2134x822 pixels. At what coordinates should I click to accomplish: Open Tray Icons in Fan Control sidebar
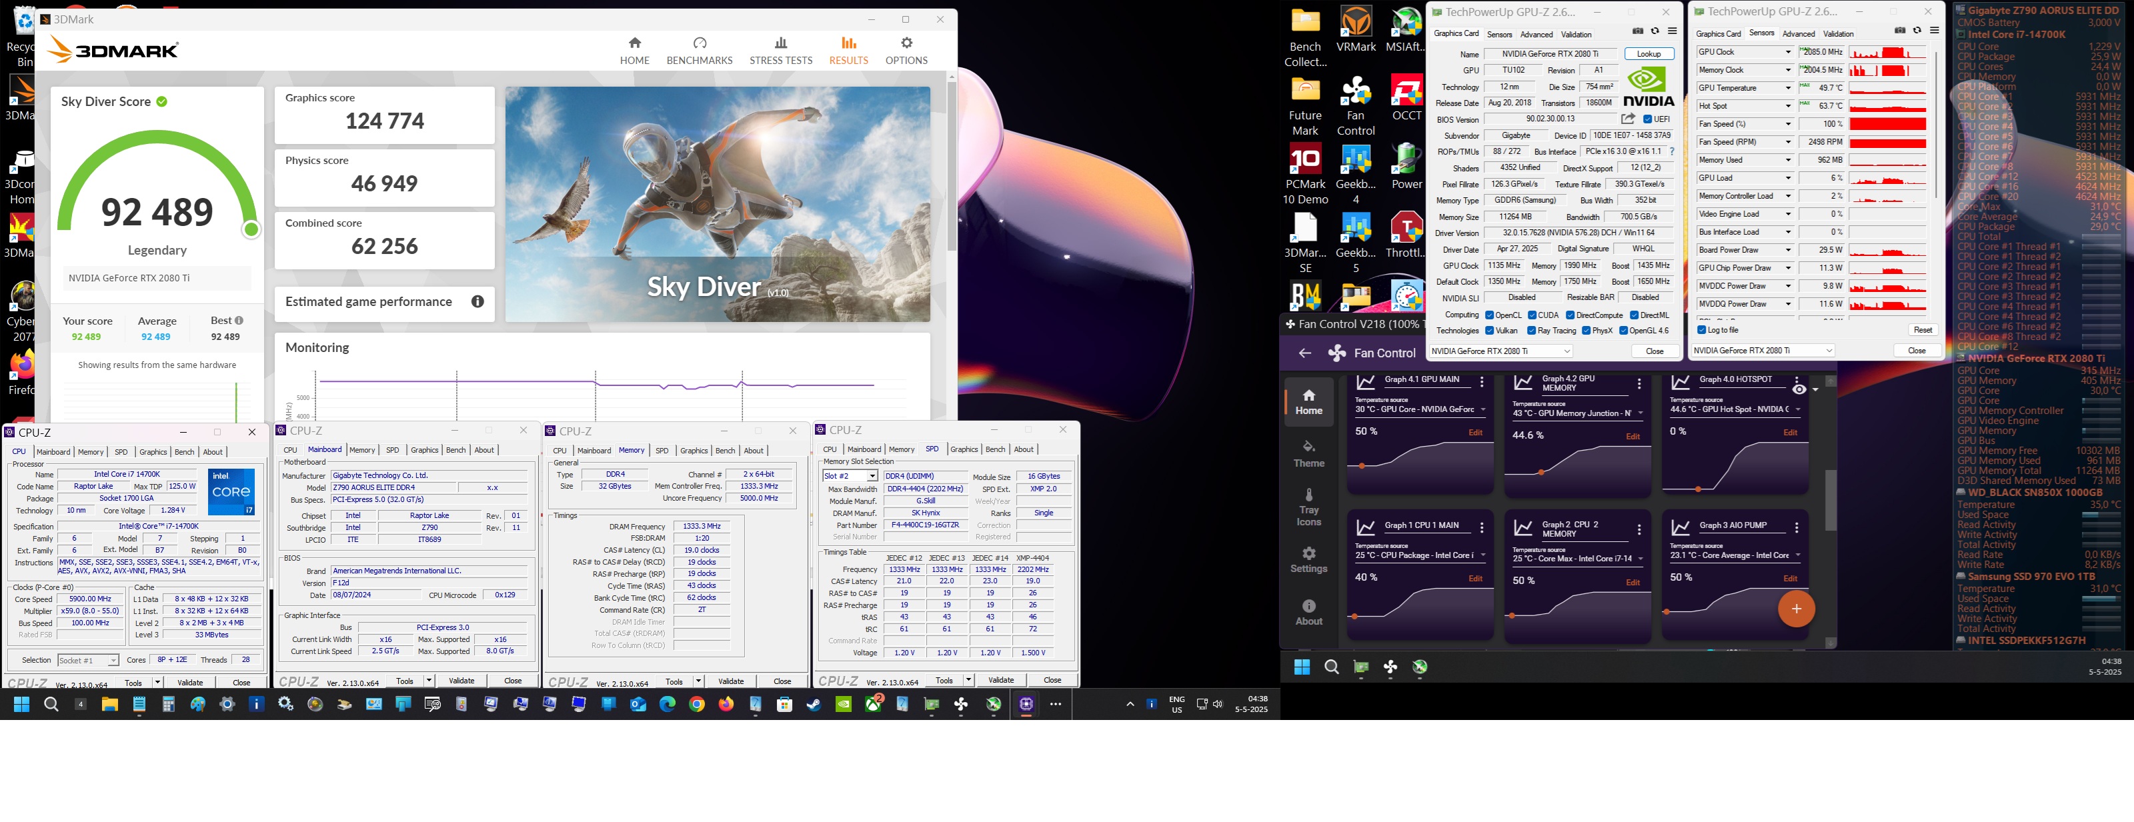1309,506
